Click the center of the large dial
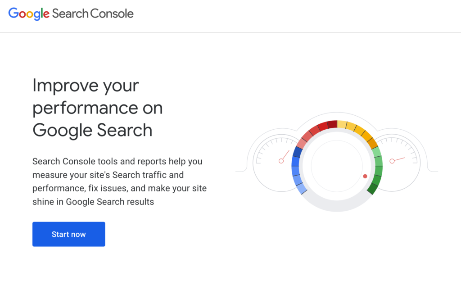Viewport: 461px width, 290px height. (x=337, y=166)
